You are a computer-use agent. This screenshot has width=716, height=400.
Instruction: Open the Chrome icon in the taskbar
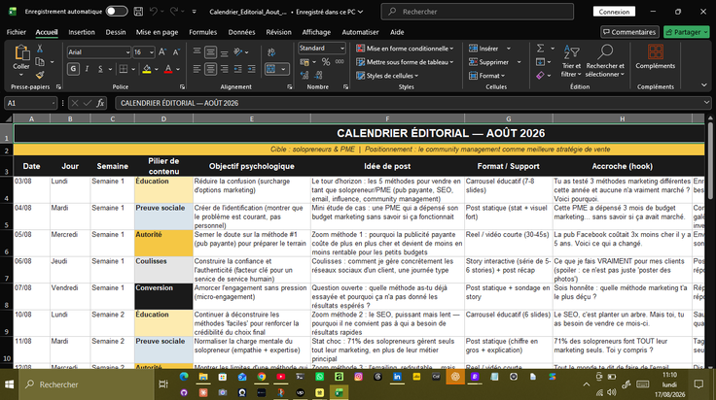(261, 377)
